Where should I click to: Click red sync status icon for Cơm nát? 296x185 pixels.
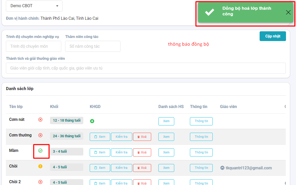(x=40, y=120)
